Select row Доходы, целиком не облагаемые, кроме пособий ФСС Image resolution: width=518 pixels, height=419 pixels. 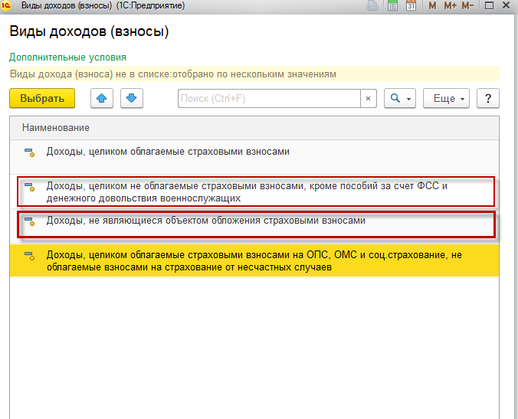point(256,191)
